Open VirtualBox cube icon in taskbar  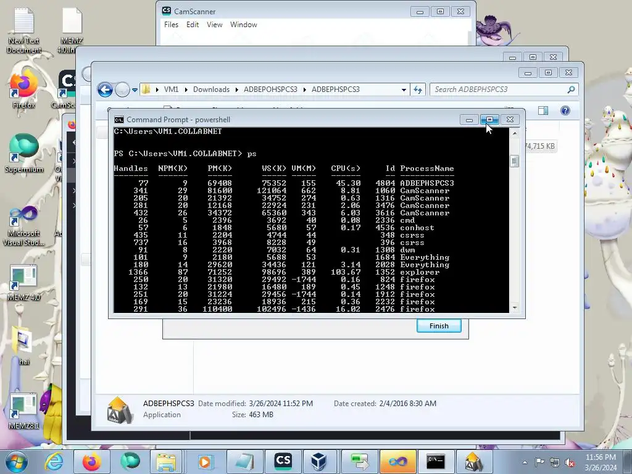point(319,462)
